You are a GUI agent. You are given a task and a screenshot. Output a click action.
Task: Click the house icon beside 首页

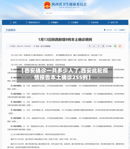(x=11, y=22)
